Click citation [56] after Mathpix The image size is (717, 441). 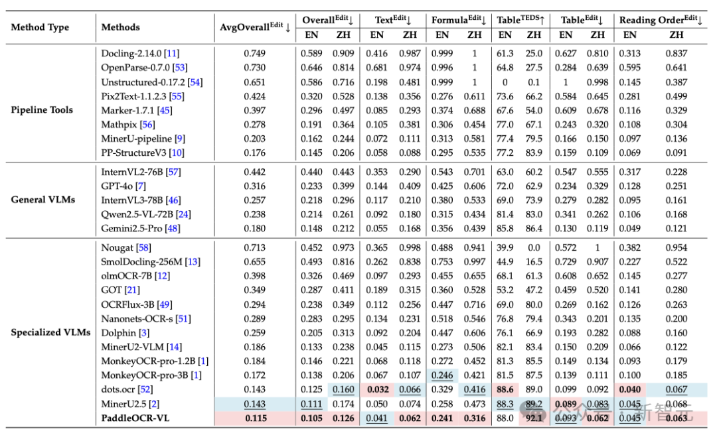pyautogui.click(x=146, y=124)
